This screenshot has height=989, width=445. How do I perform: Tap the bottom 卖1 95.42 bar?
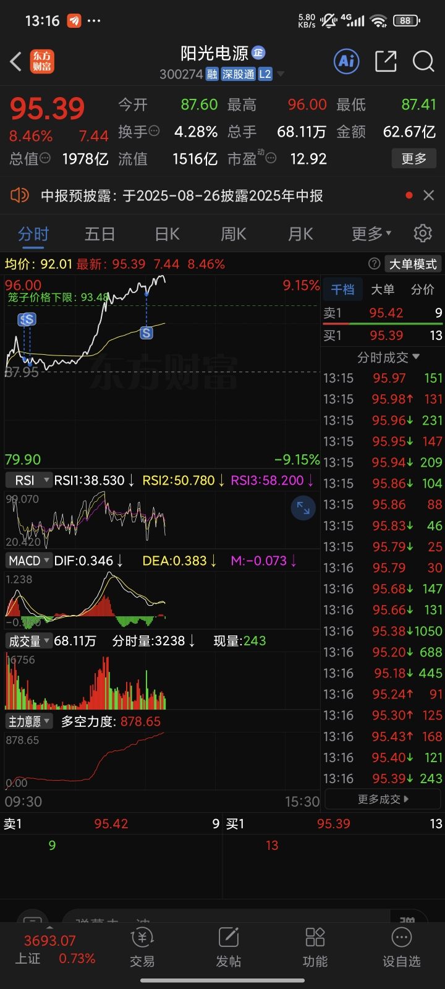pyautogui.click(x=111, y=824)
